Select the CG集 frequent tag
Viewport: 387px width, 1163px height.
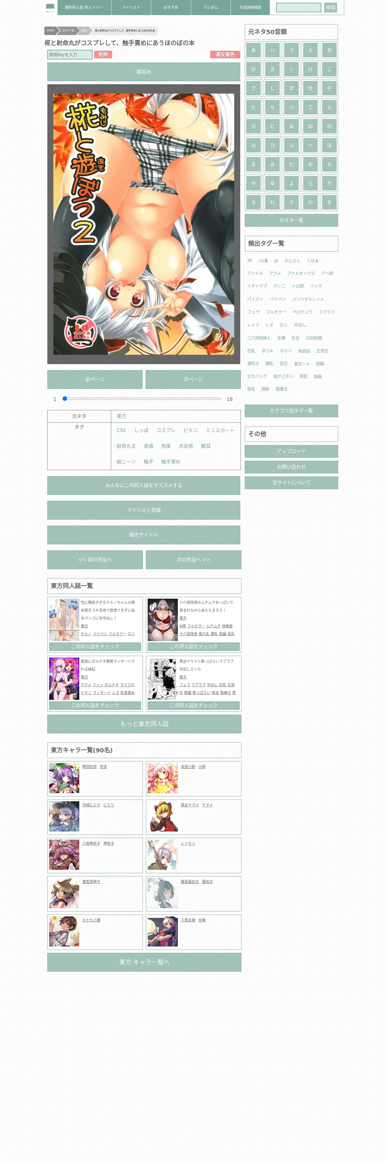coord(263,261)
